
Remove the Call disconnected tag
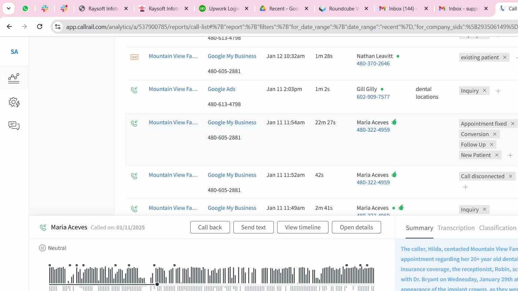(511, 176)
